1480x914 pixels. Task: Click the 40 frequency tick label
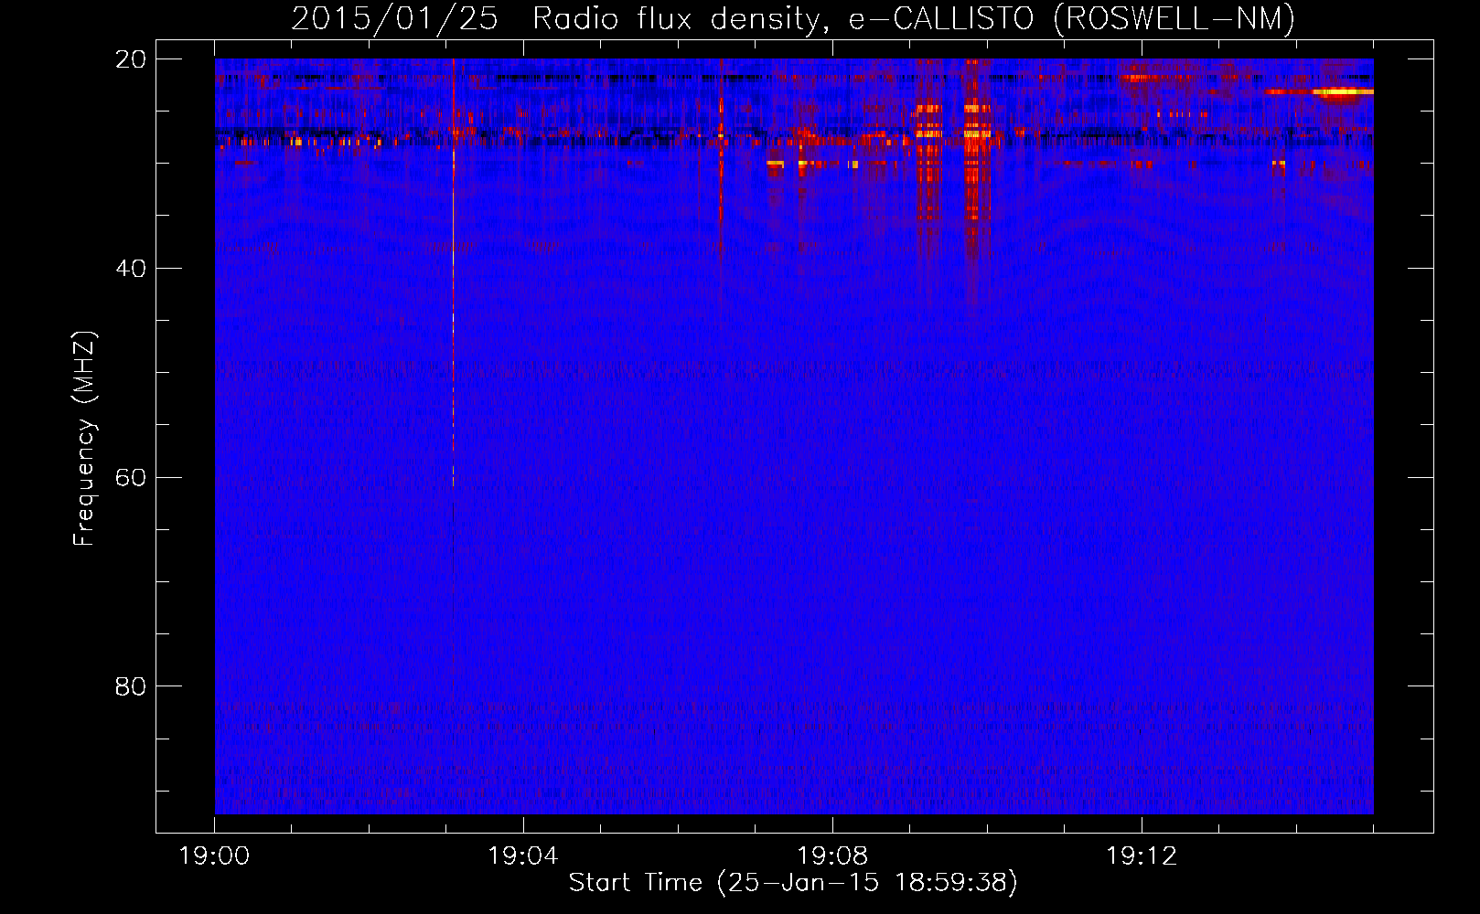[131, 269]
